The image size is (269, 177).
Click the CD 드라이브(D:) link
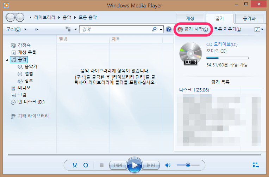click(x=222, y=44)
